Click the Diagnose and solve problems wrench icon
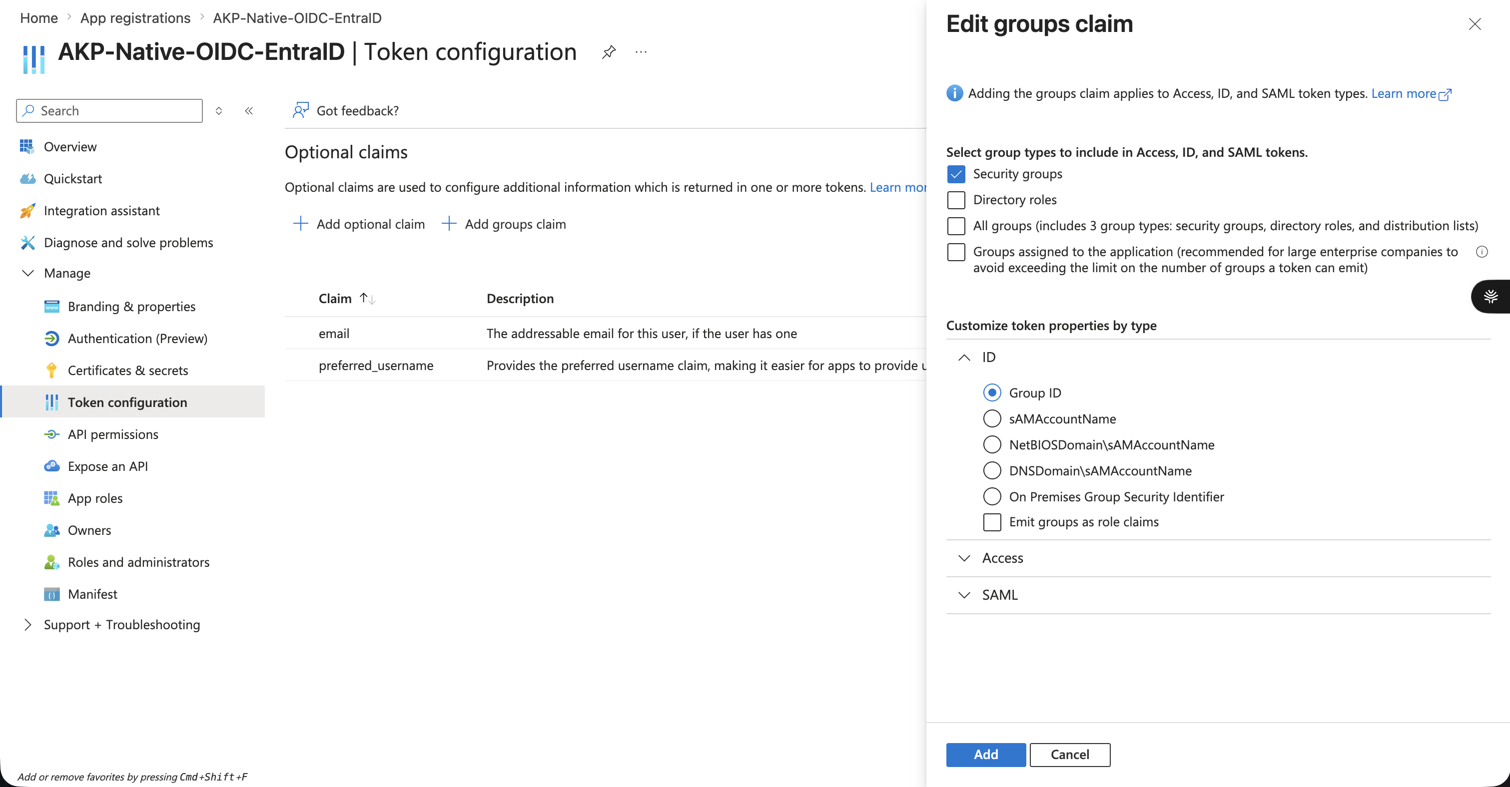This screenshot has width=1510, height=787. click(x=27, y=243)
